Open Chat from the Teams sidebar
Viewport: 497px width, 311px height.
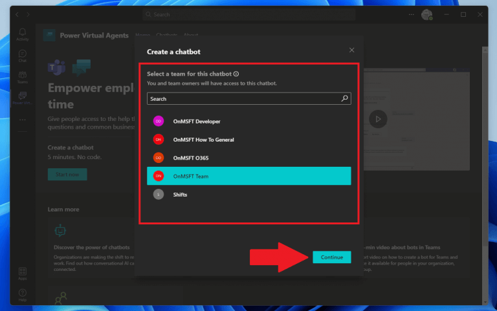click(x=22, y=56)
